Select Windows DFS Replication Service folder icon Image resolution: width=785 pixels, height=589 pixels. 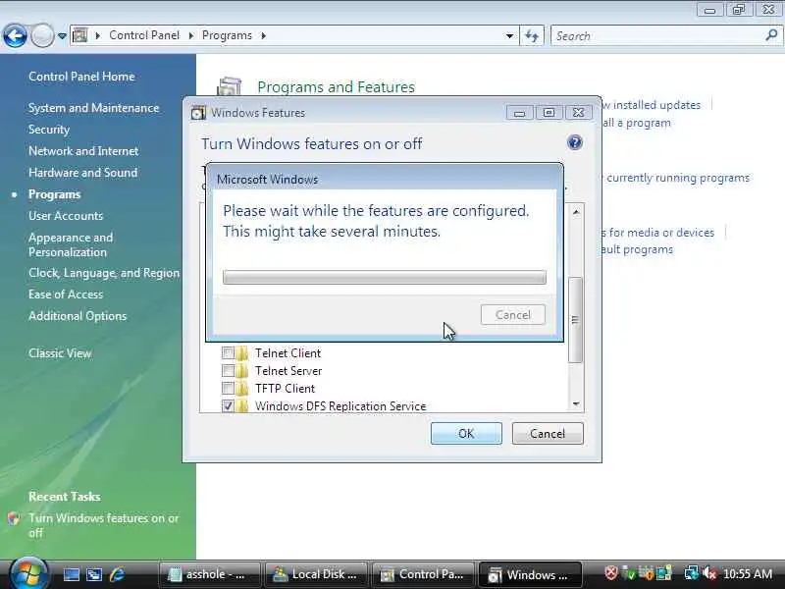(242, 405)
